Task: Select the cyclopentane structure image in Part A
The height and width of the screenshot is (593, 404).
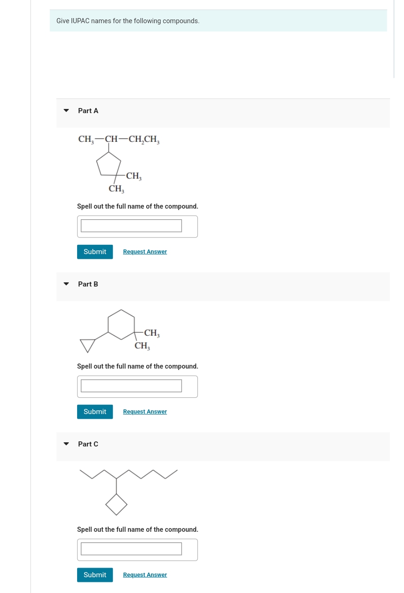Action: pyautogui.click(x=118, y=163)
